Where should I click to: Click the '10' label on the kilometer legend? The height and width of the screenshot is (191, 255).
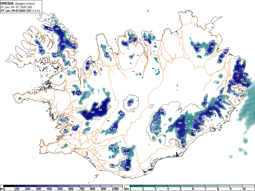point(244,189)
